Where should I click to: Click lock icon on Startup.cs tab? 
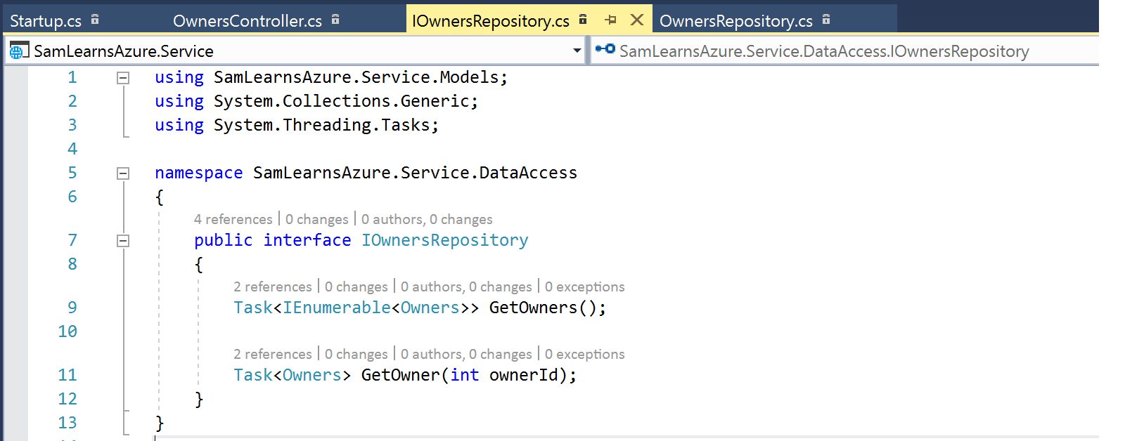[95, 20]
